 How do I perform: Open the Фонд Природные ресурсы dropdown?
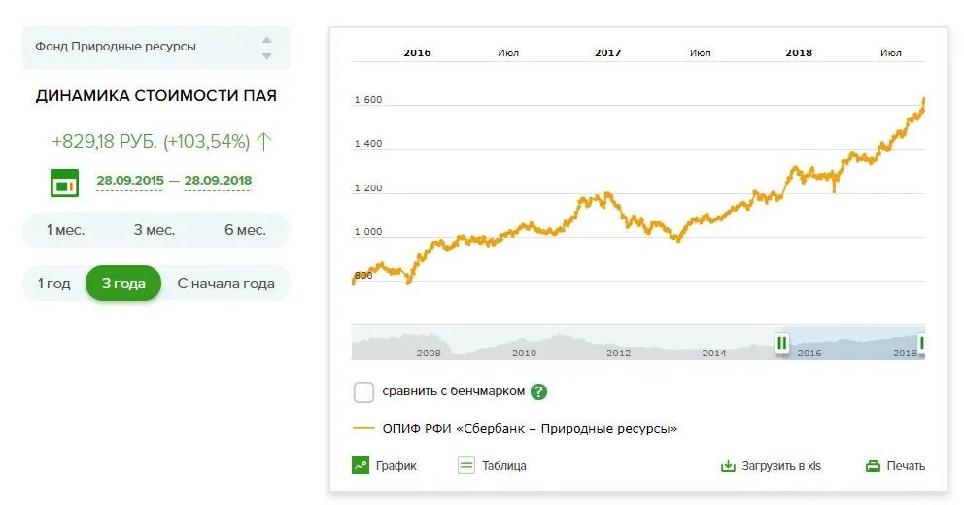click(x=155, y=47)
